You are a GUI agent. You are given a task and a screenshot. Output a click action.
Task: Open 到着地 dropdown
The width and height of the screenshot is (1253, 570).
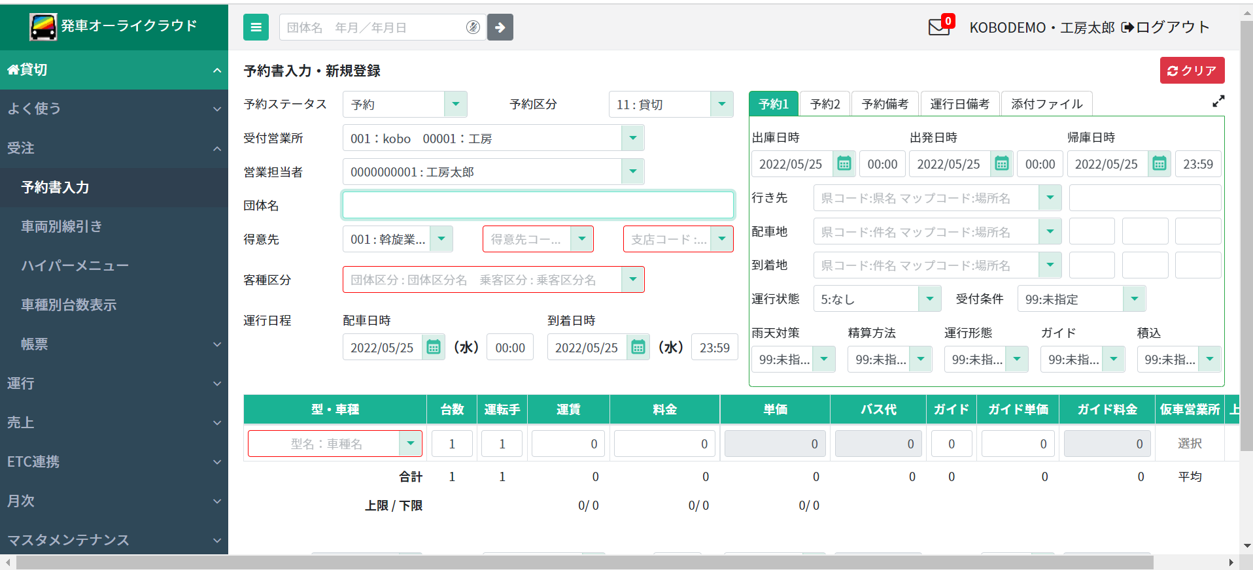pos(1050,265)
